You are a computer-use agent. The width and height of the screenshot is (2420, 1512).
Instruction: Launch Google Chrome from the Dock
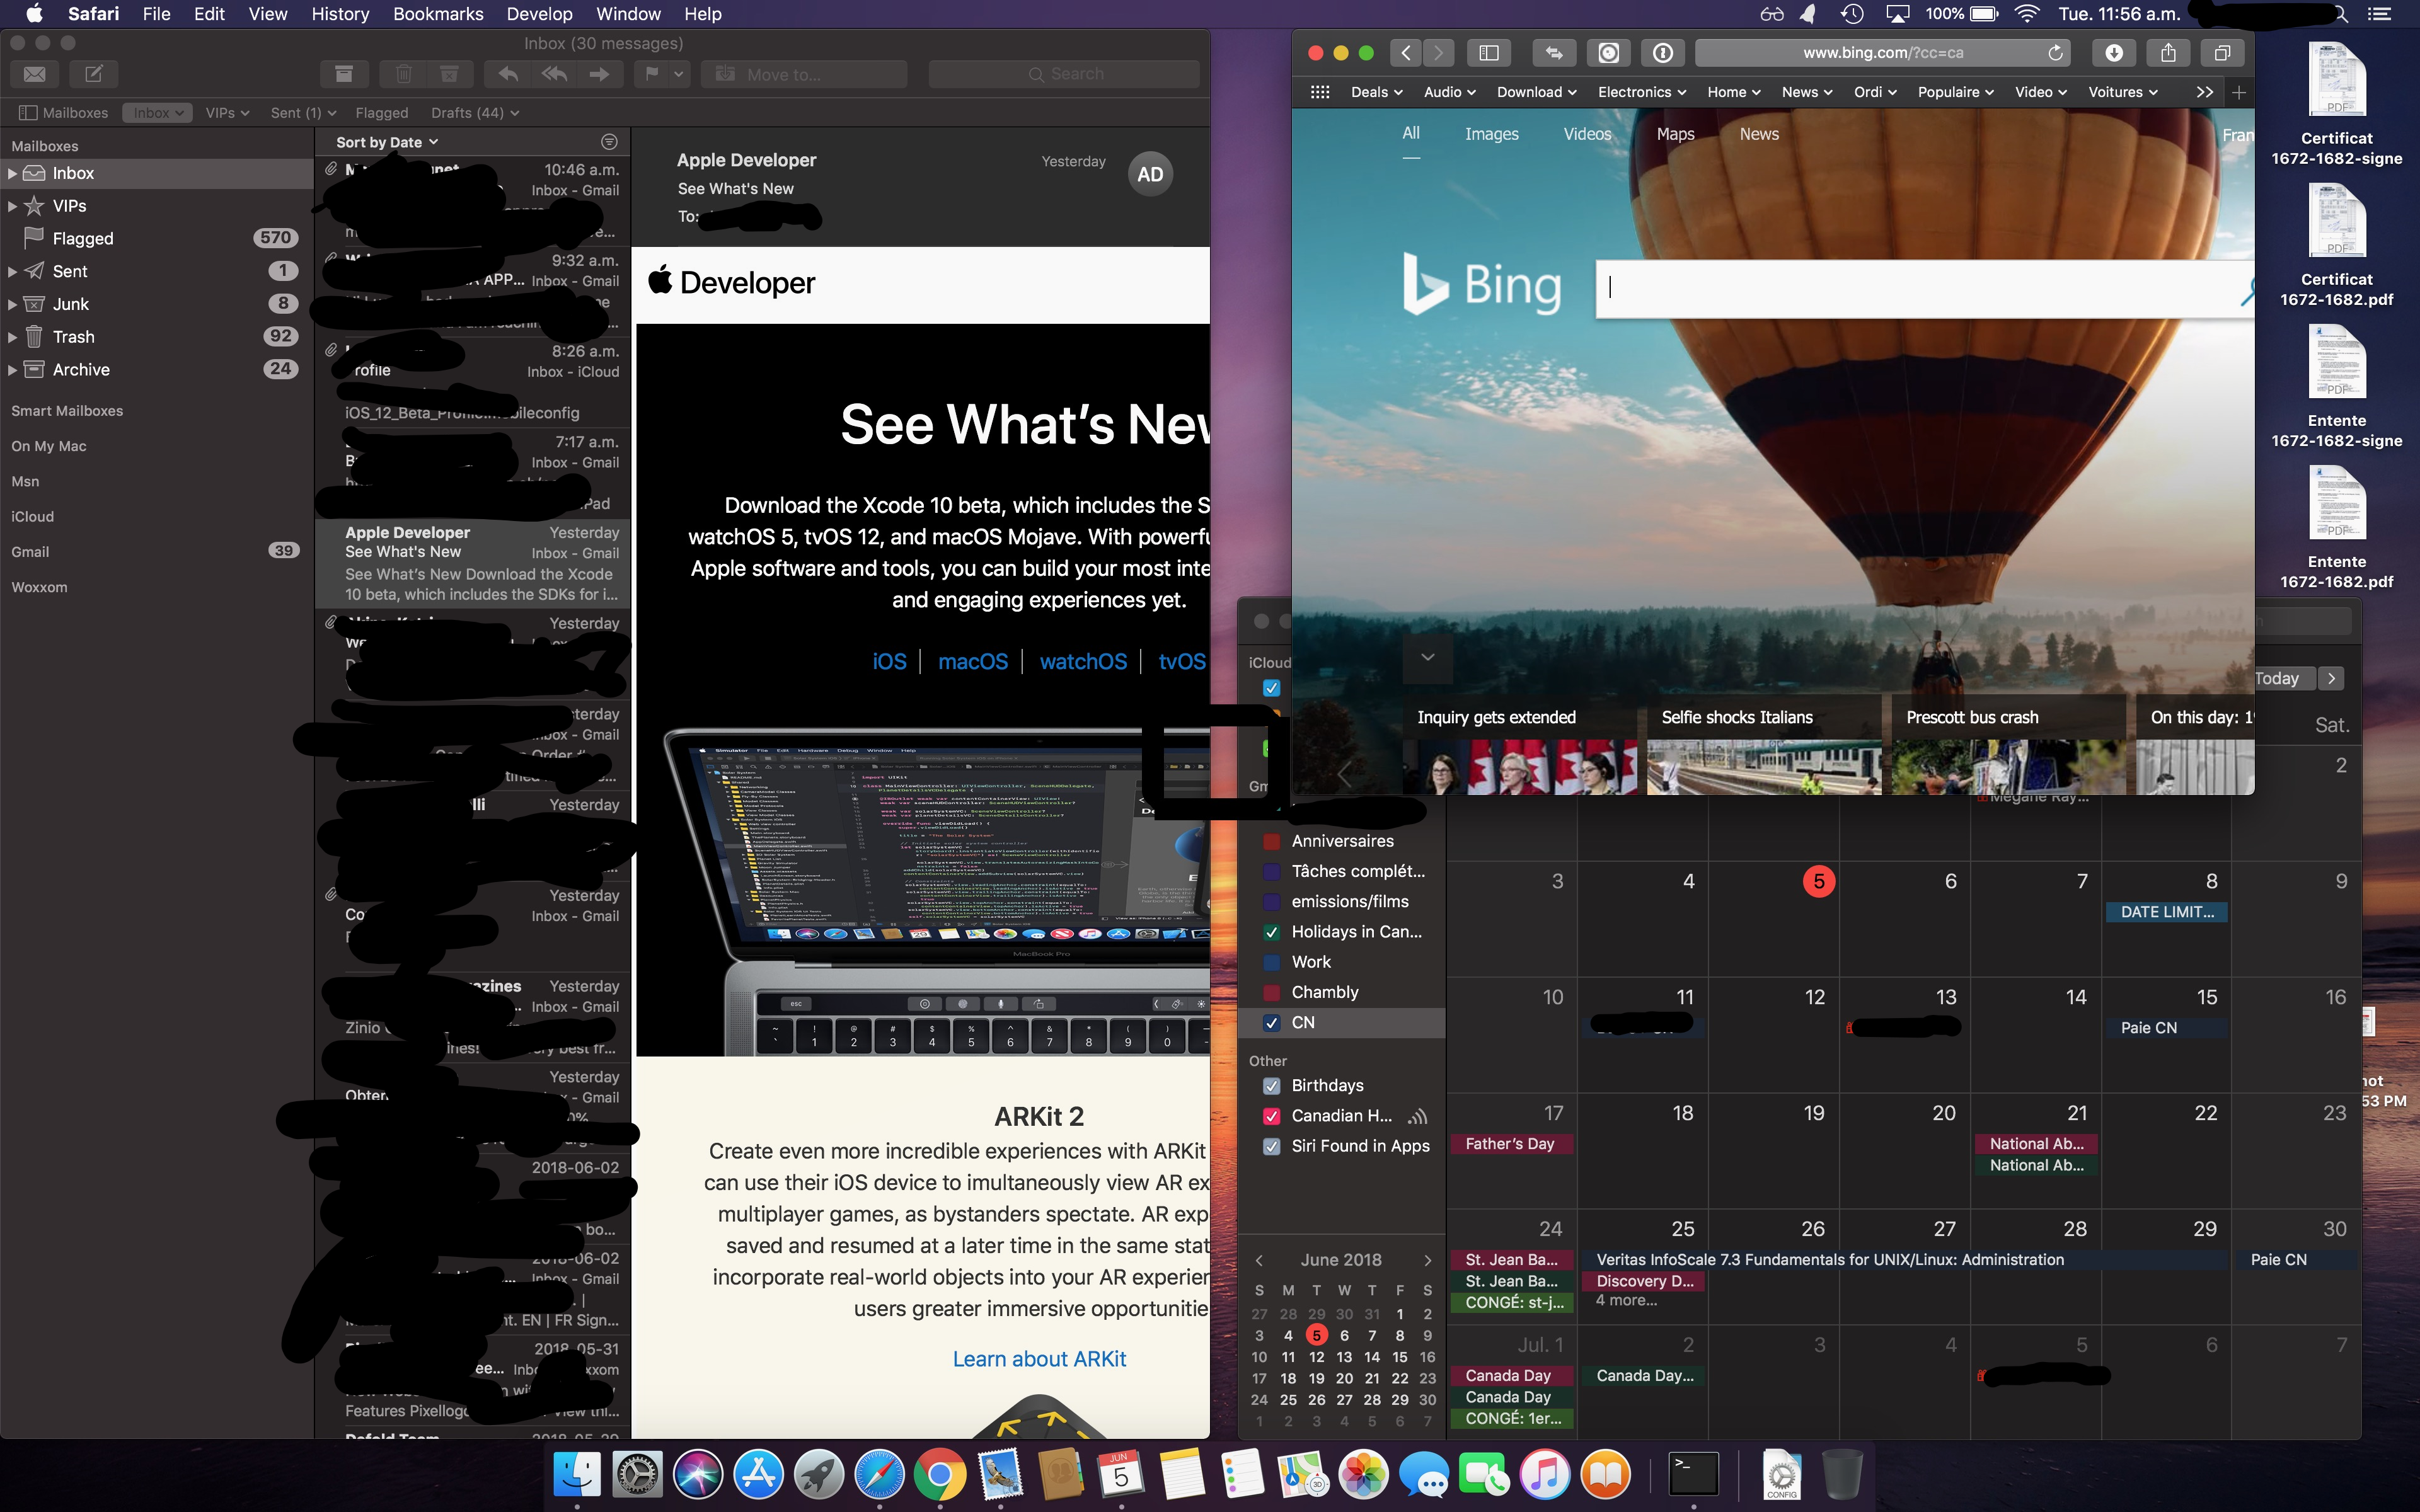click(x=939, y=1474)
